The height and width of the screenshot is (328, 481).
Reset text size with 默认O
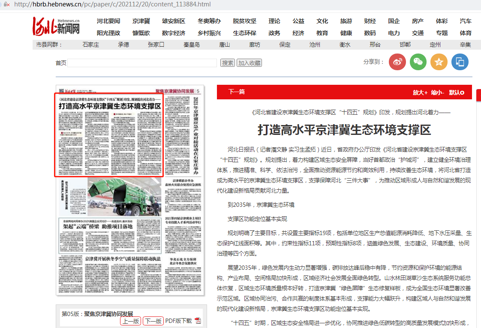point(457,92)
